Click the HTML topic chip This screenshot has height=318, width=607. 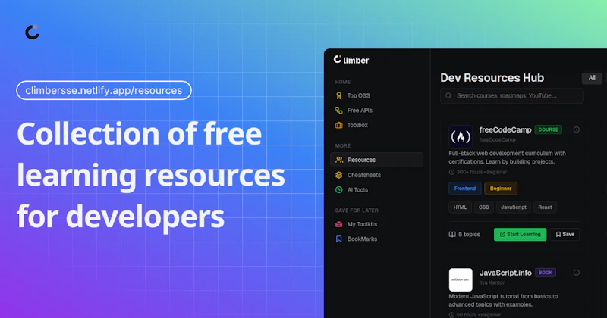pyautogui.click(x=460, y=207)
